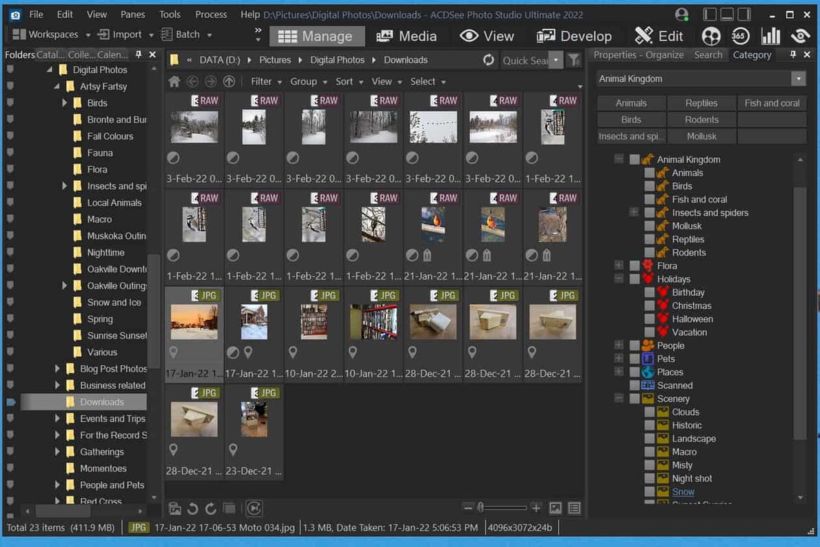Check the Birds category checkbox

point(649,186)
